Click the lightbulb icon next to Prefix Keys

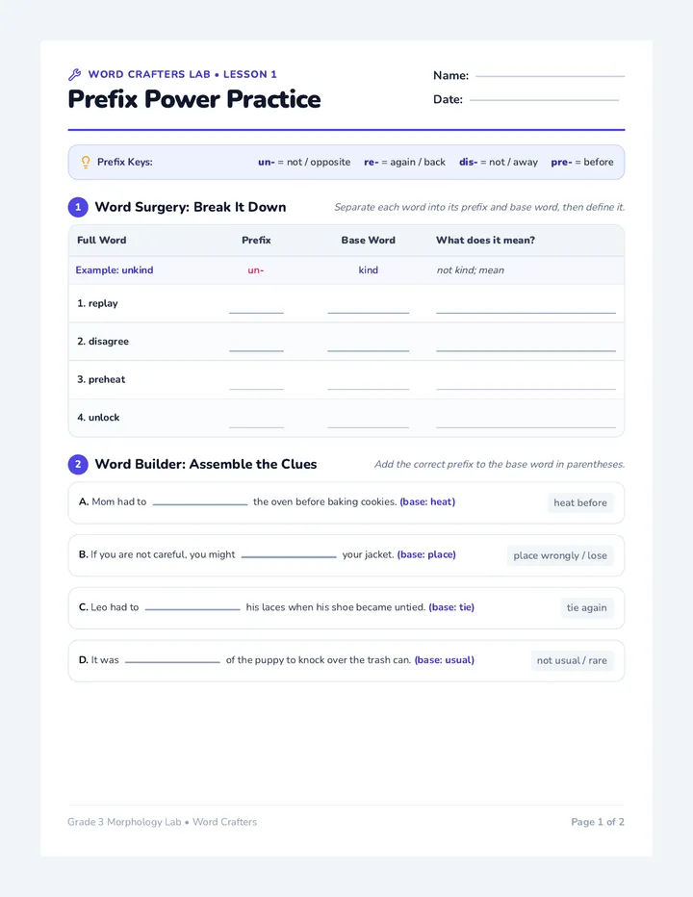pyautogui.click(x=86, y=163)
